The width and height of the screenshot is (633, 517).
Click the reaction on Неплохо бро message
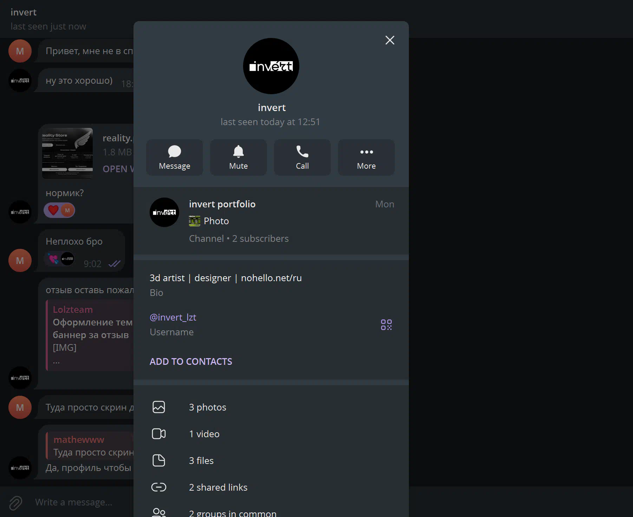(60, 259)
